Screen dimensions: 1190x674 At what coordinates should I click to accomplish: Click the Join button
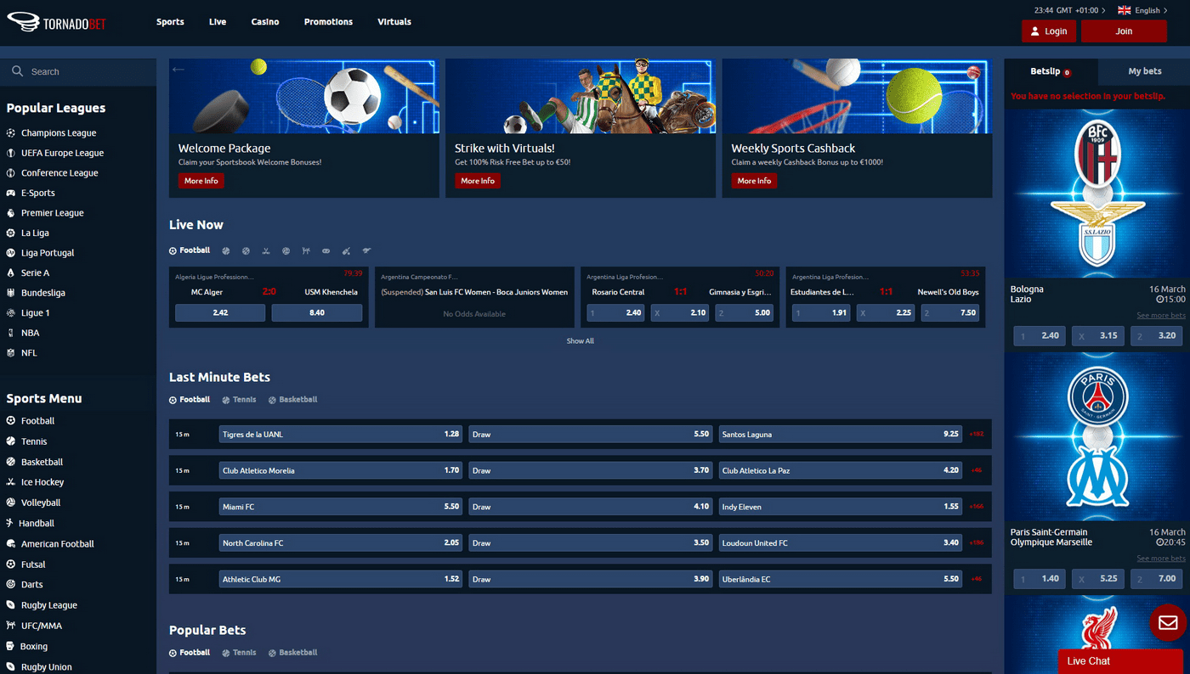click(1124, 31)
